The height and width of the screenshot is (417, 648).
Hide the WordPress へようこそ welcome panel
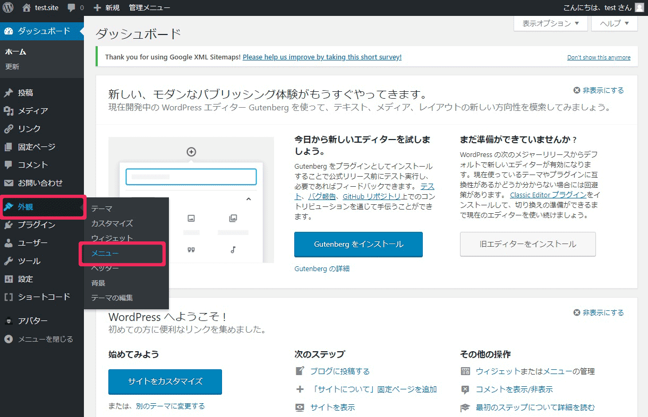pyautogui.click(x=599, y=312)
